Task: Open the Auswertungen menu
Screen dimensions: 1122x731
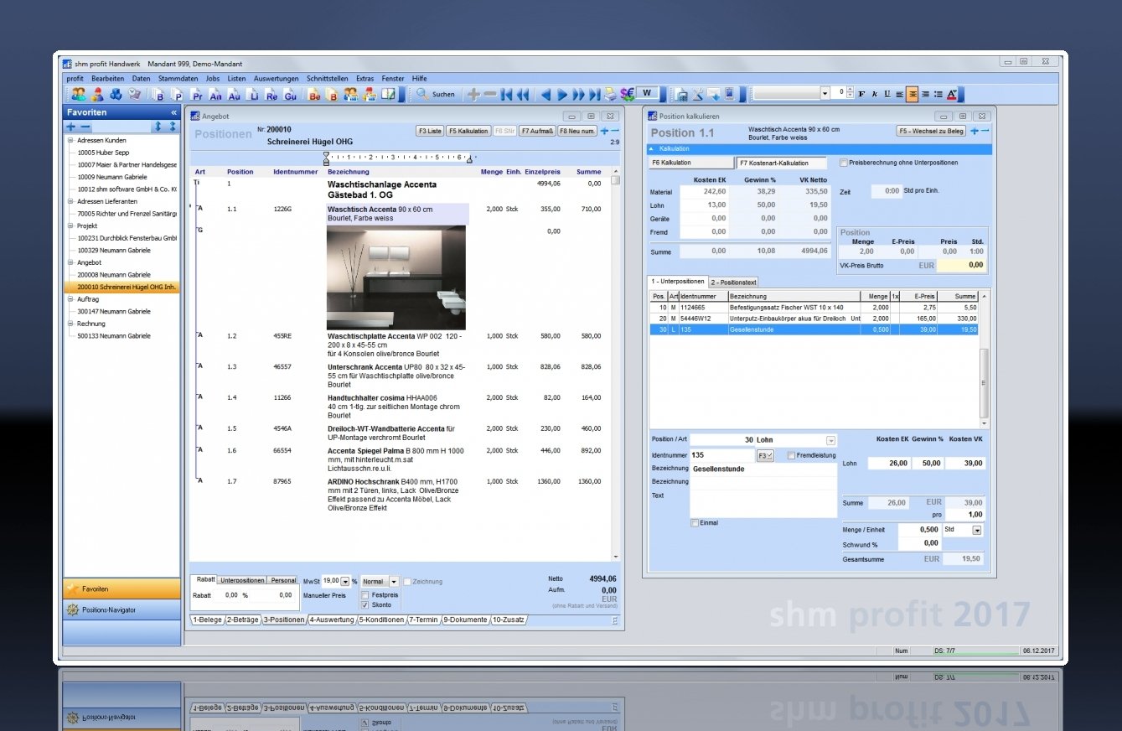Action: click(277, 78)
